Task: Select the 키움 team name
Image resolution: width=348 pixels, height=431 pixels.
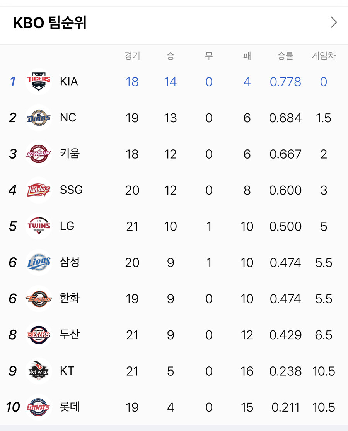Action: 70,154
